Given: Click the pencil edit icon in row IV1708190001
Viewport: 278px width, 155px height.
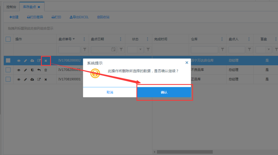Looking at the screenshot, I should click(25, 80).
